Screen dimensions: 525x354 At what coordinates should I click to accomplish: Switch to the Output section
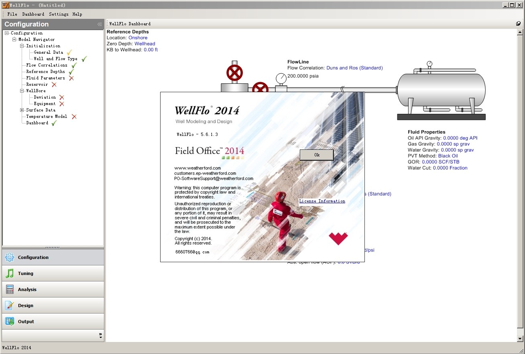tap(53, 322)
